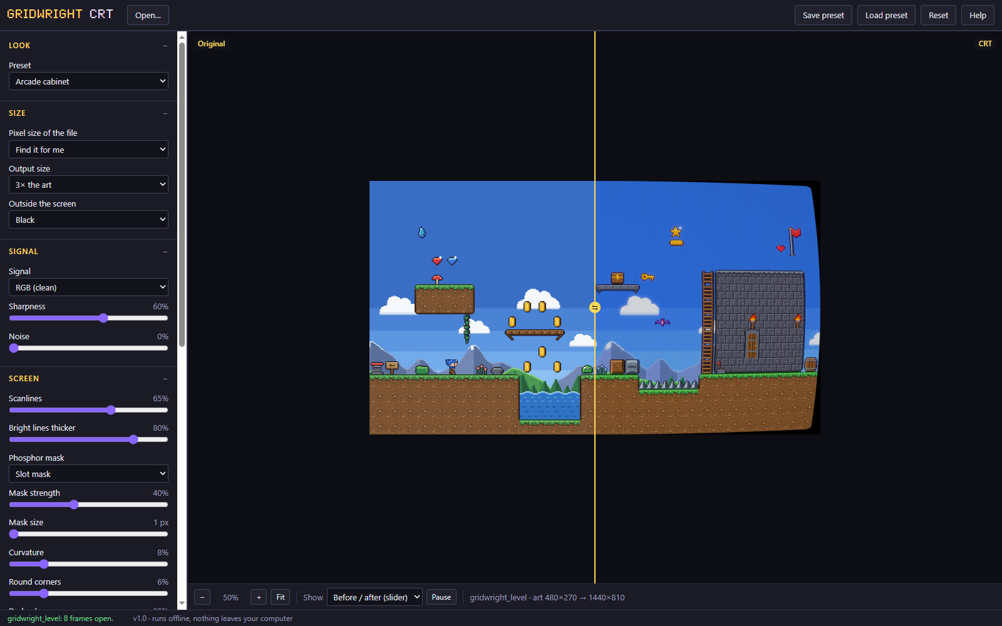This screenshot has width=1002, height=626.
Task: Open the Pixel size of the file dropdown
Action: 88,150
